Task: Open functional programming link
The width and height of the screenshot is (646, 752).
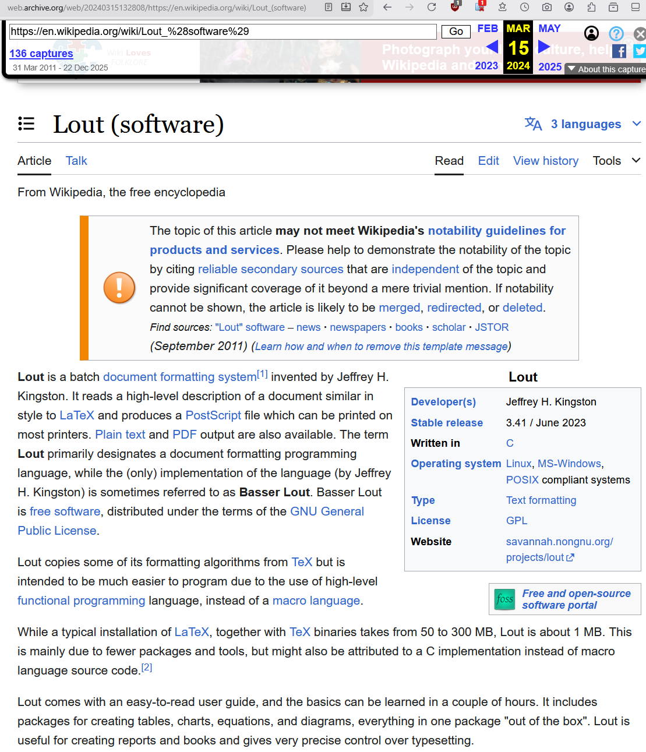Action: pos(82,601)
